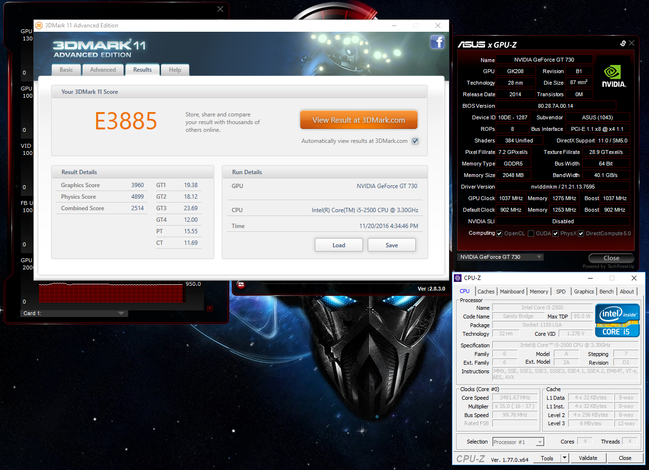
Task: Close the ASUS GPU-Z window
Action: [x=632, y=43]
